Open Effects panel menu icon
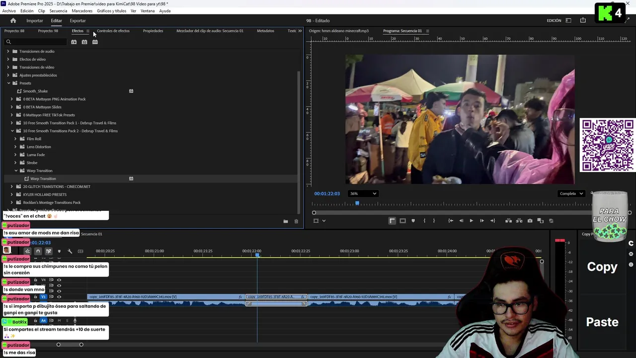This screenshot has height=358, width=636. pyautogui.click(x=87, y=31)
